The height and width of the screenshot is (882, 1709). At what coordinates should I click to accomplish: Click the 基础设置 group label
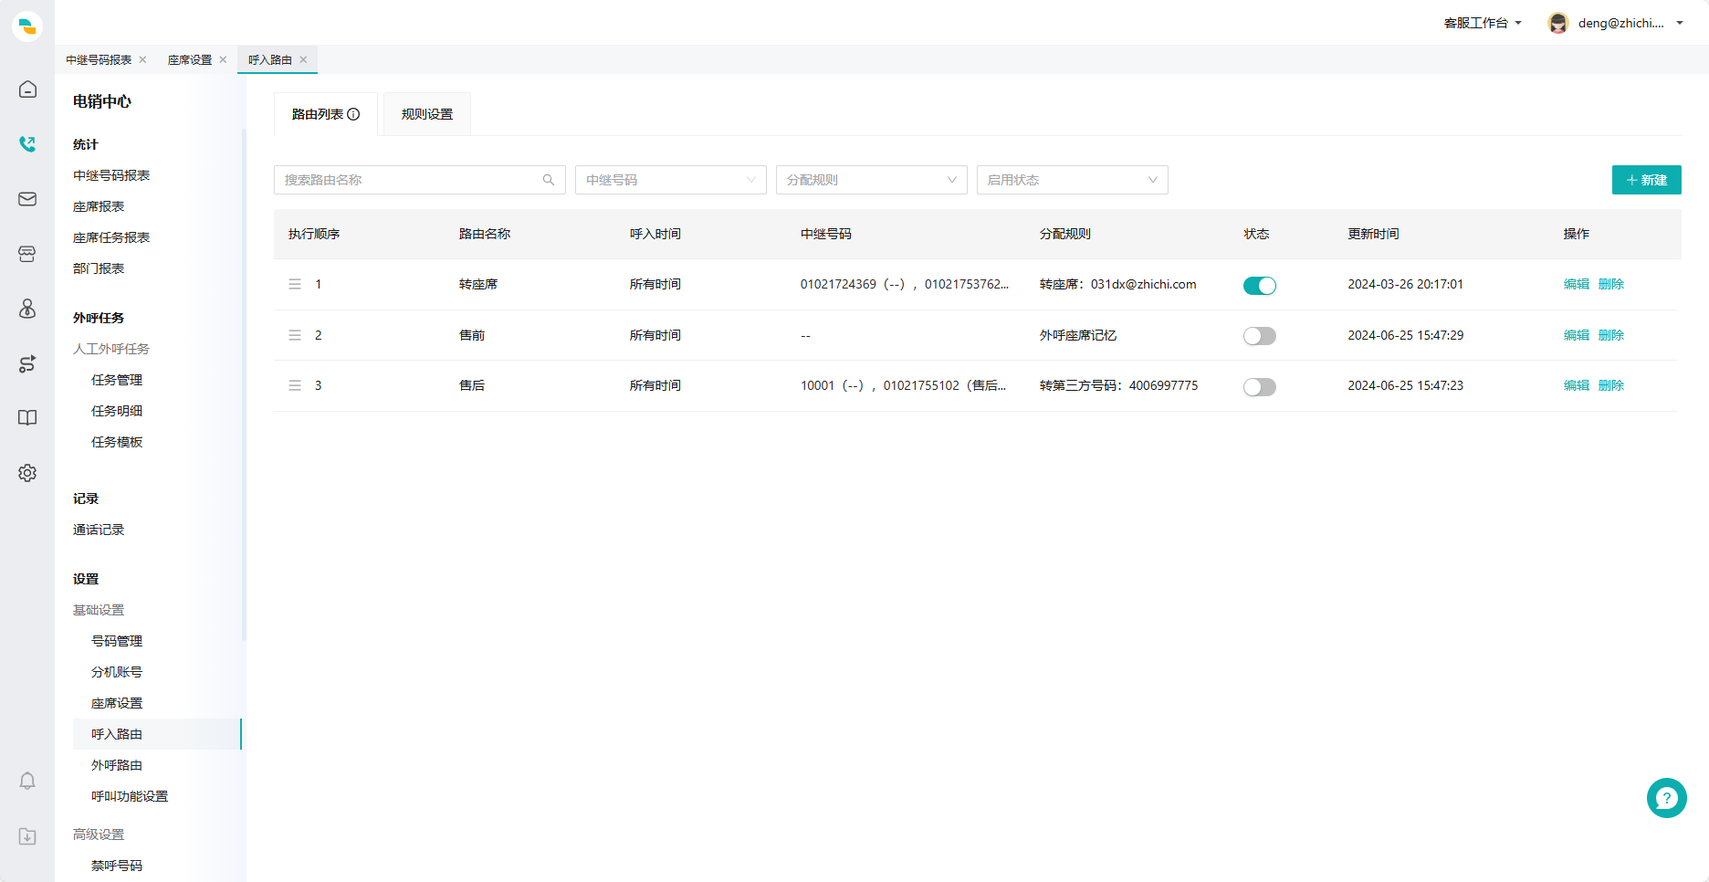pyautogui.click(x=99, y=610)
